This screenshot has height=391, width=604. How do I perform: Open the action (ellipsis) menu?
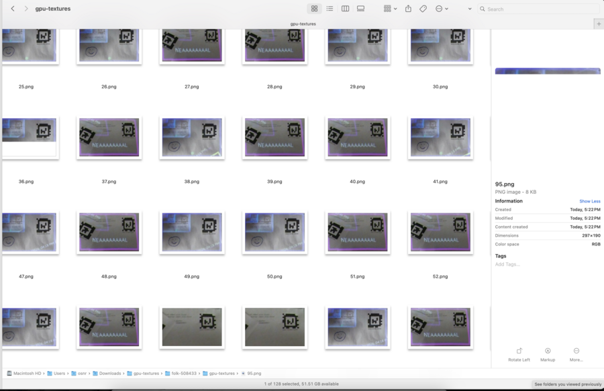pos(442,9)
